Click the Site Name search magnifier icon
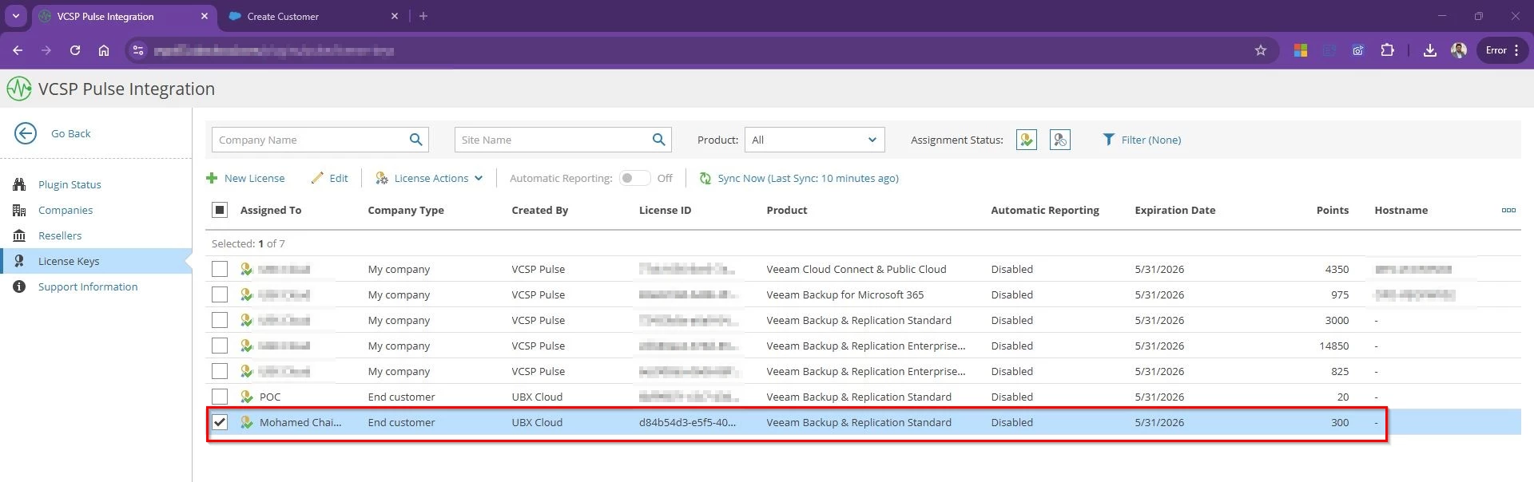1534x482 pixels. click(658, 140)
